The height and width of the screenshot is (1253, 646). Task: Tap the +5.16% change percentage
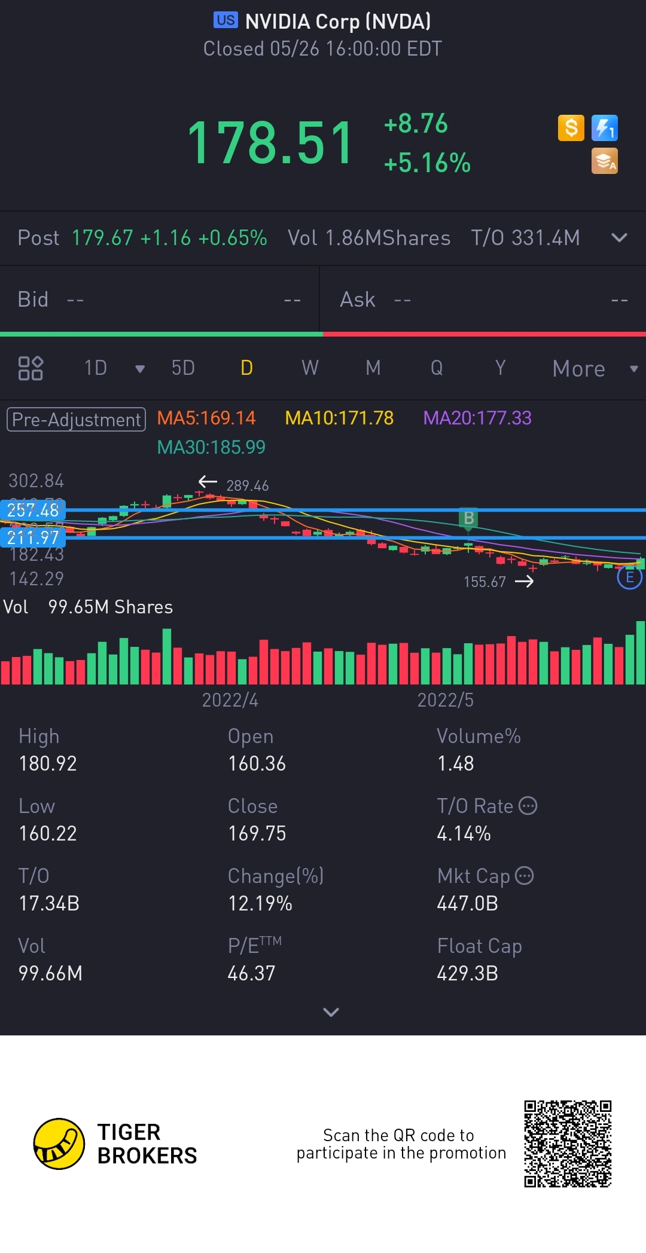[427, 163]
